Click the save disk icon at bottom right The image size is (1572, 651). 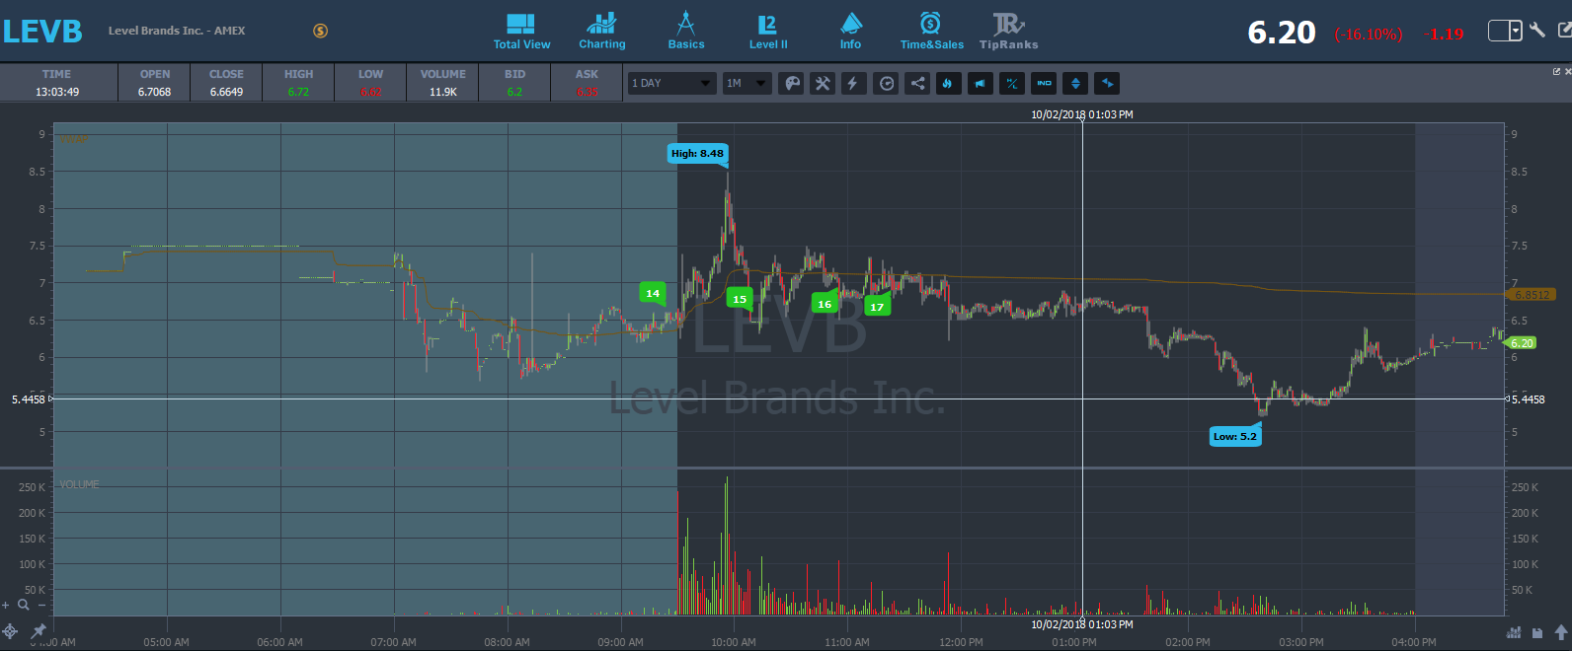1537,632
